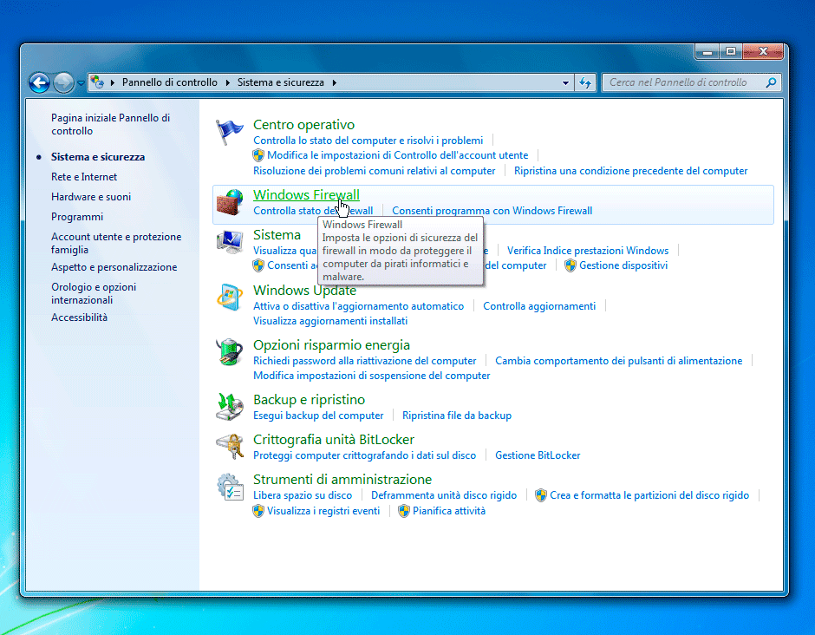Open the Windows Firewall heading link
Viewport: 815px width, 635px height.
(x=306, y=194)
